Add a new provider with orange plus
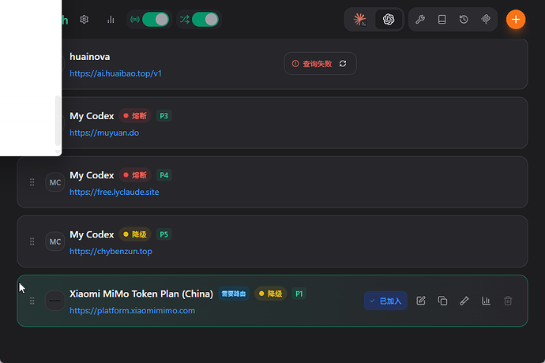Image resolution: width=545 pixels, height=363 pixels. [516, 20]
